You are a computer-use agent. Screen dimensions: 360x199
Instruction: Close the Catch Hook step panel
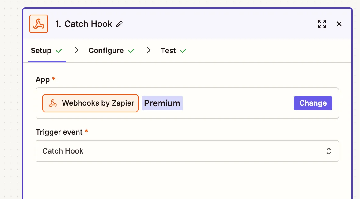tap(339, 24)
